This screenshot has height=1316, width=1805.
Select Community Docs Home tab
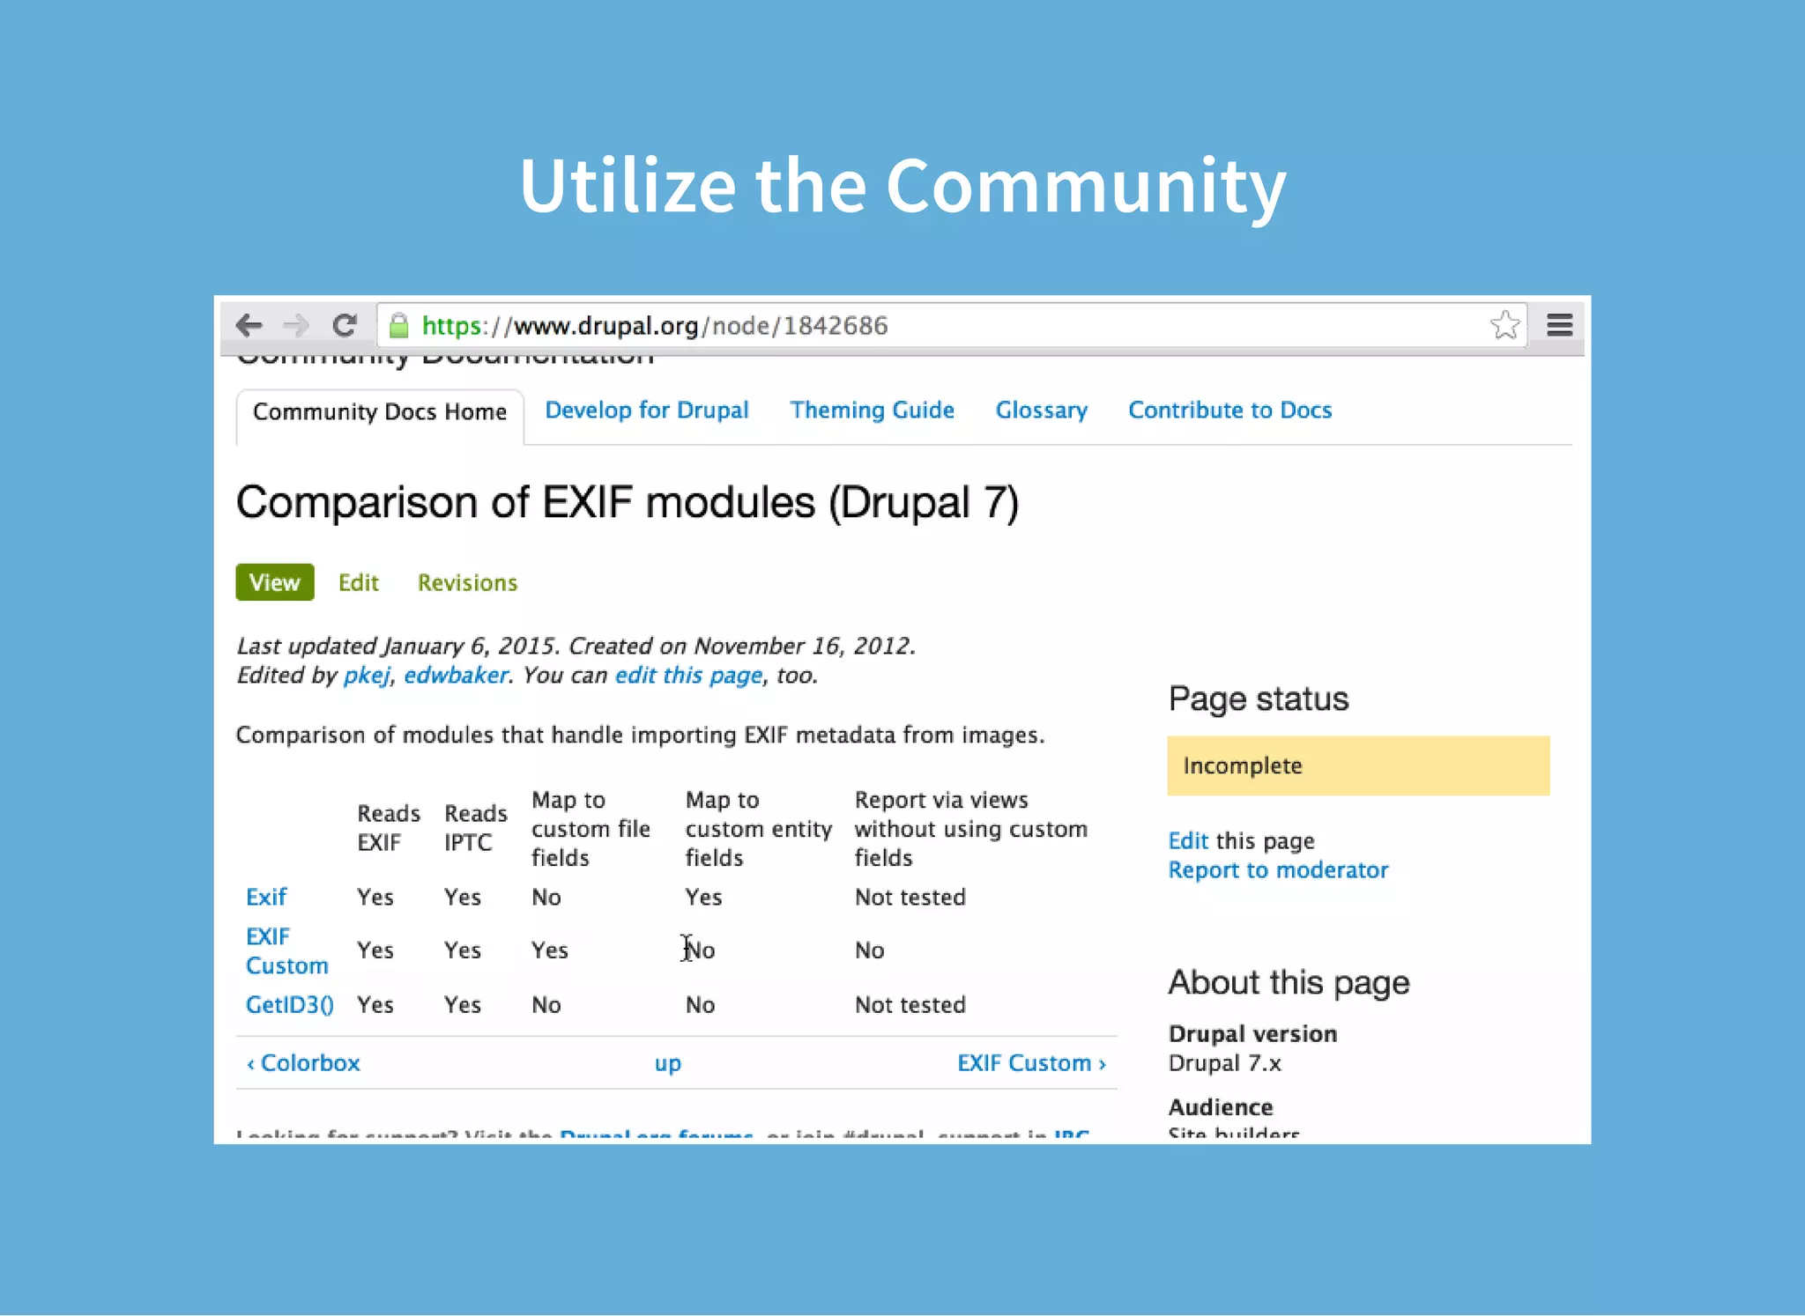pyautogui.click(x=379, y=412)
